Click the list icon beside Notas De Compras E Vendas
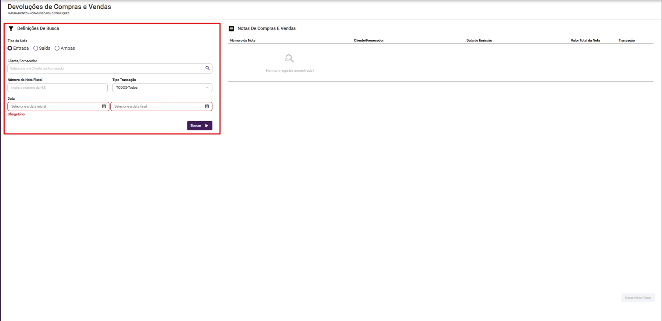This screenshot has width=662, height=321. tap(232, 29)
